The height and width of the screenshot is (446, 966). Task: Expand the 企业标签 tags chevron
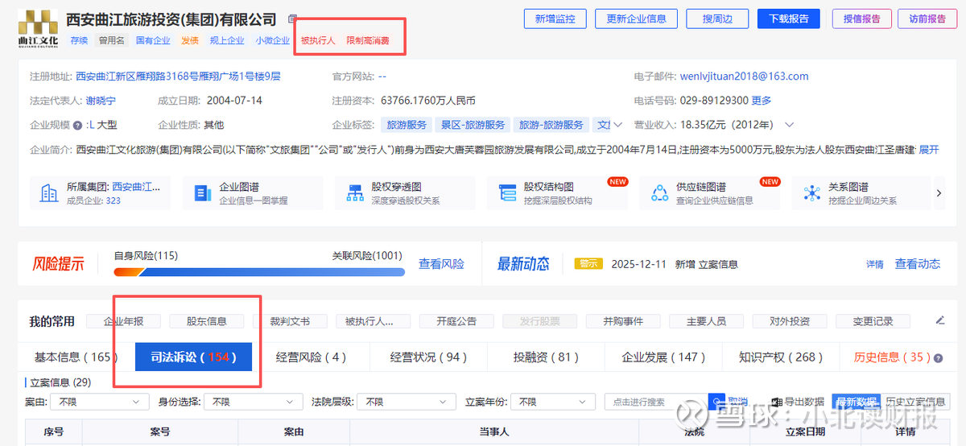coord(618,125)
